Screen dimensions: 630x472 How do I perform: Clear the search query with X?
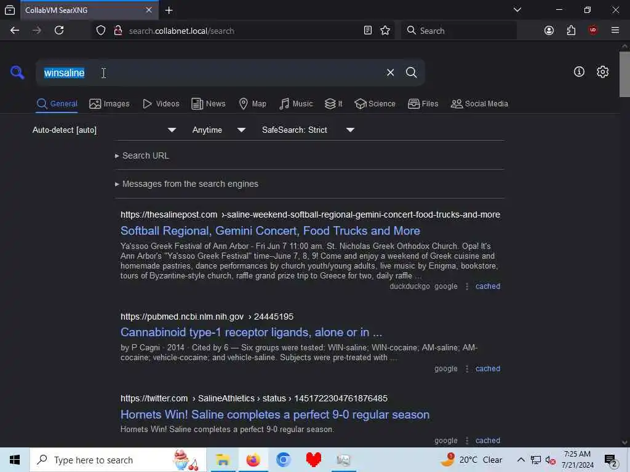click(x=390, y=73)
